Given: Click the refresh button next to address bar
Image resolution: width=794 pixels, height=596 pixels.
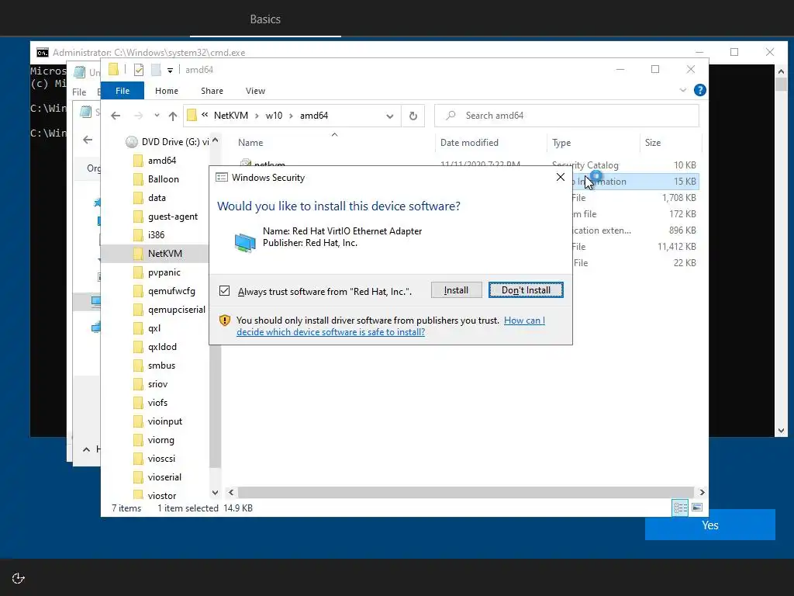Looking at the screenshot, I should coord(413,116).
